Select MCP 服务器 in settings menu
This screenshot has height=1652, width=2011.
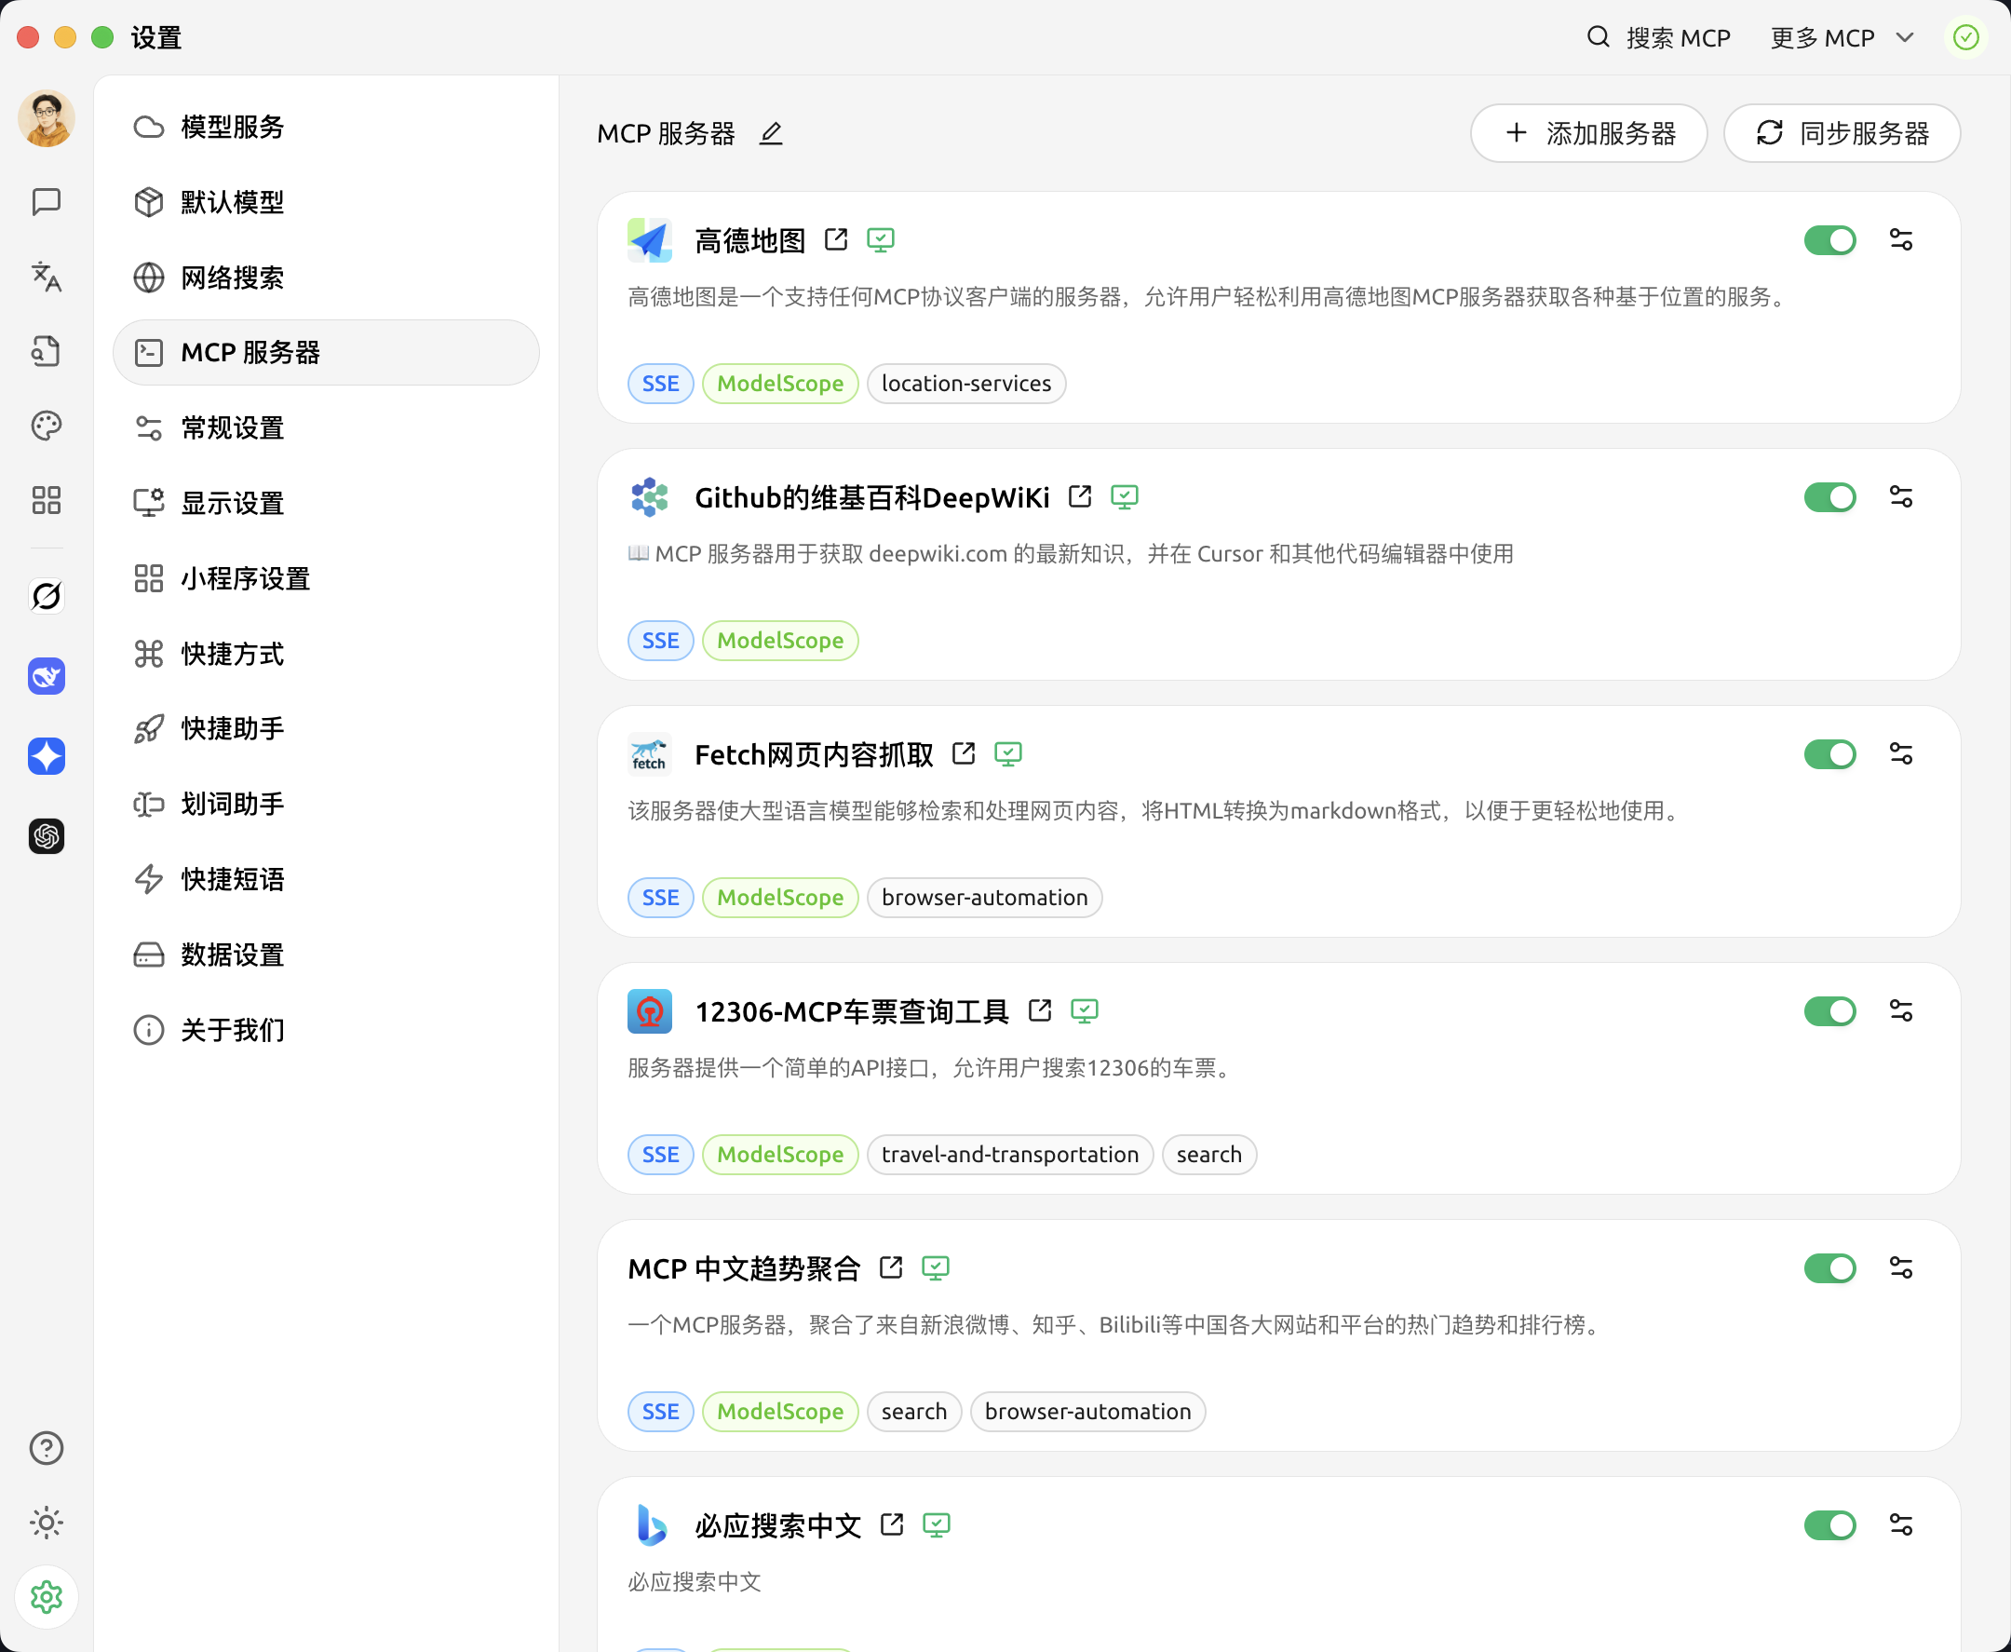click(325, 352)
